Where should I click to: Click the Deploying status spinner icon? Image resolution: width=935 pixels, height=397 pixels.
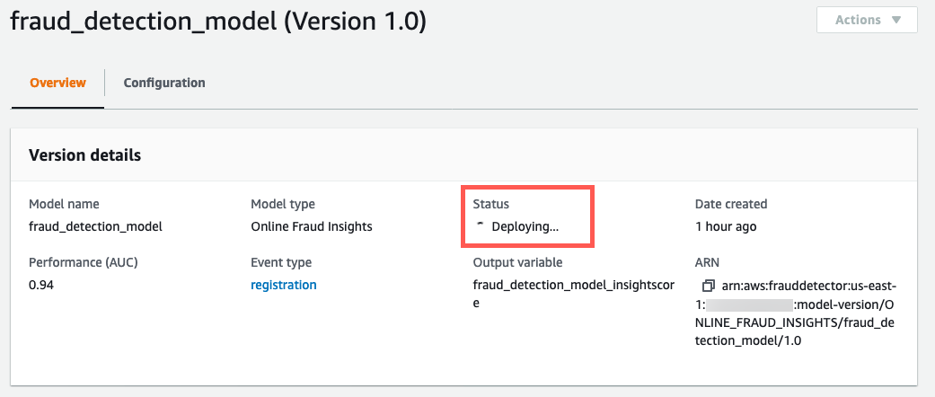click(481, 226)
